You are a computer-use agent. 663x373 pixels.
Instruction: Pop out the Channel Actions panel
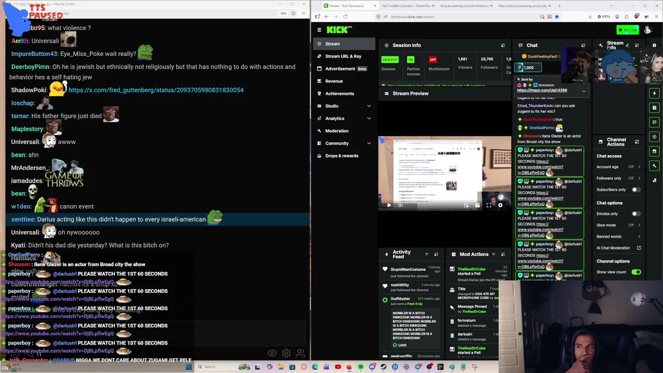(x=637, y=141)
